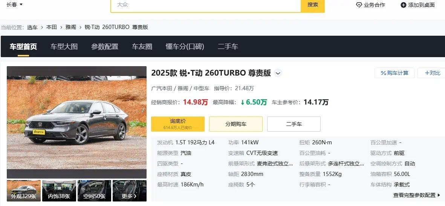Click the +对比 compare button
Viewport: 445px width, 206px height.
coord(432,73)
